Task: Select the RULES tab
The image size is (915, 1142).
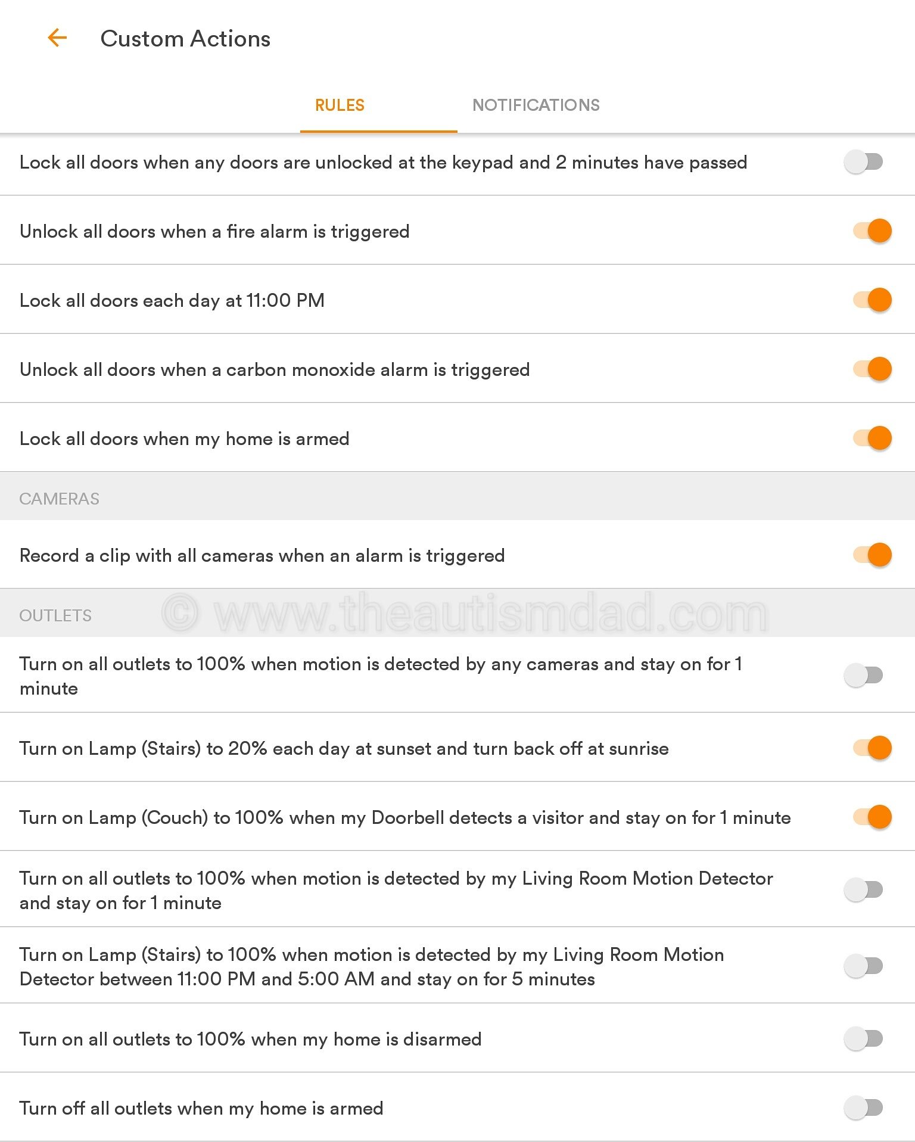Action: (x=338, y=105)
